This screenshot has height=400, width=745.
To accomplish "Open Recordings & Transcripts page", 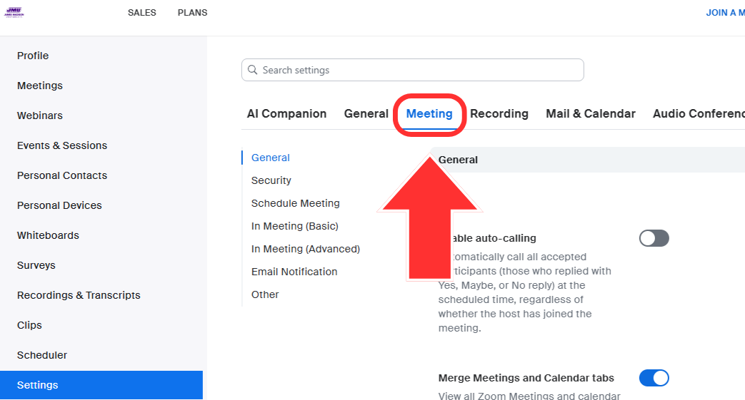I will 79,294.
